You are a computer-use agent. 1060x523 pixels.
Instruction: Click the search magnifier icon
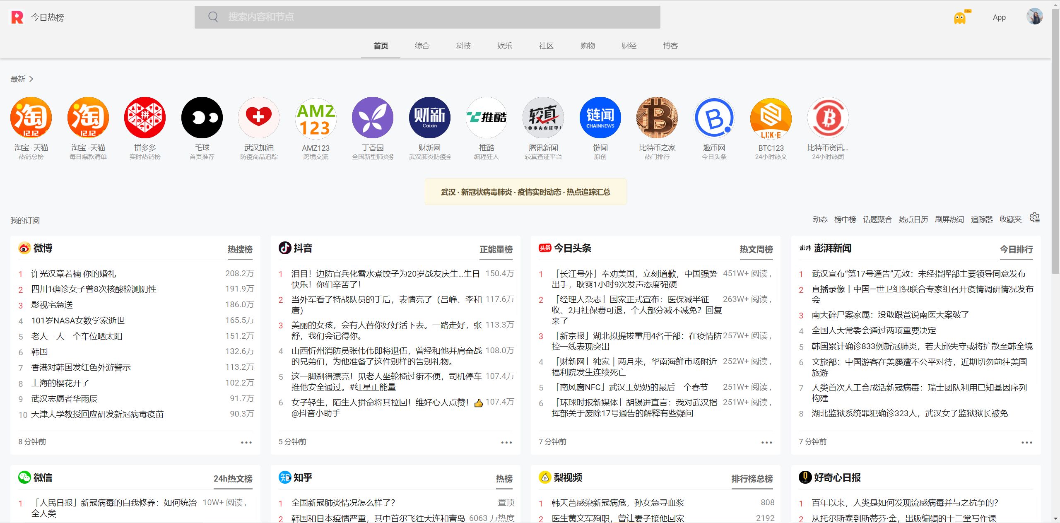pyautogui.click(x=213, y=17)
